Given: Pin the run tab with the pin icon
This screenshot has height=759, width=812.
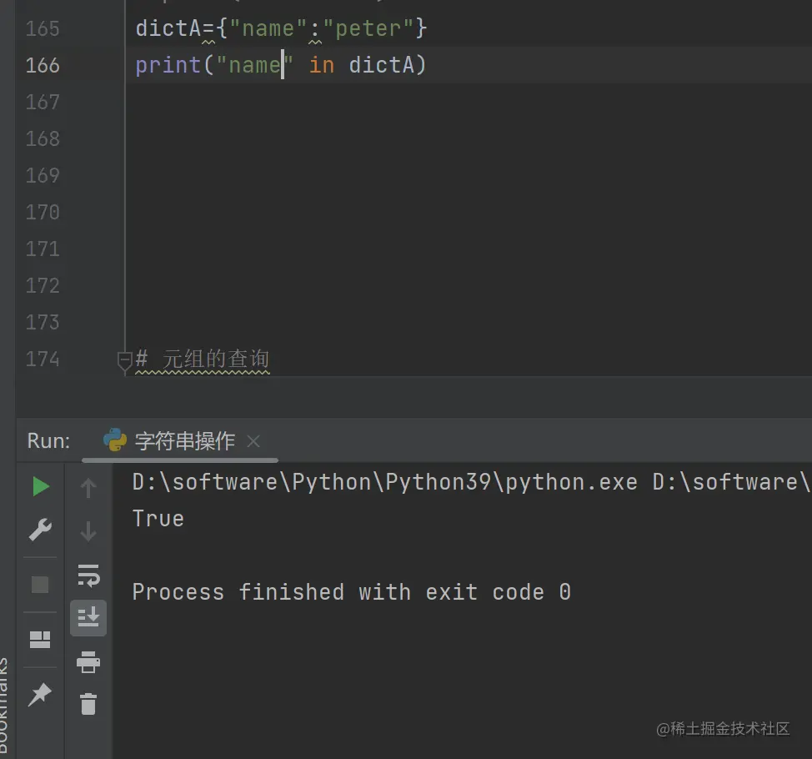Looking at the screenshot, I should [40, 694].
